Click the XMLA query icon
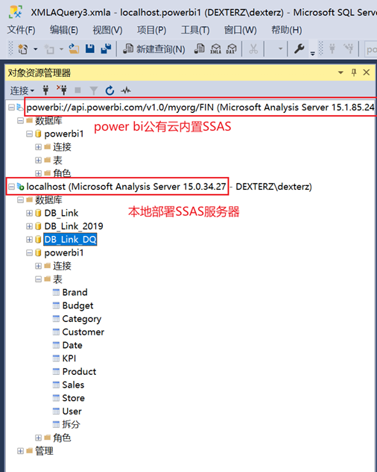This screenshot has width=377, height=472. coord(215,49)
